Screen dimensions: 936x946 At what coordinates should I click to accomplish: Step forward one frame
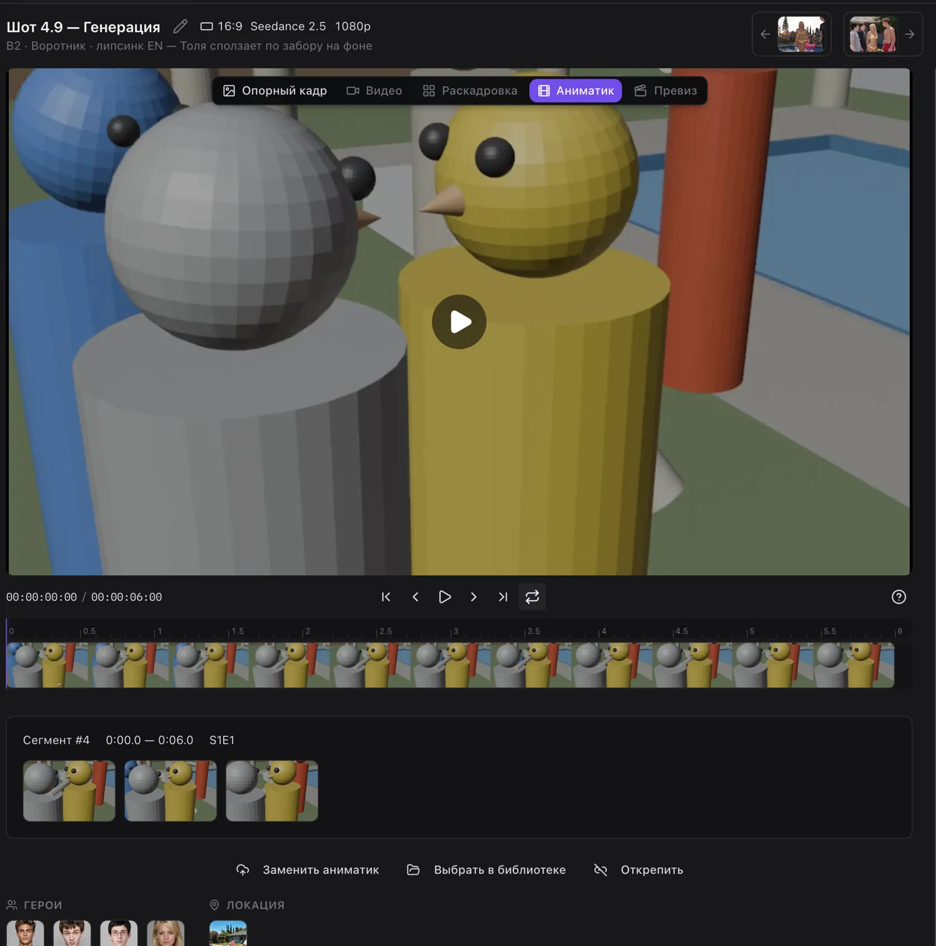click(x=474, y=597)
